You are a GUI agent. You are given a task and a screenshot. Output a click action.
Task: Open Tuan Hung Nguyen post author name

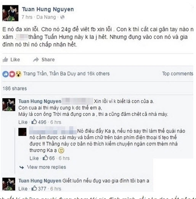coord(48,9)
